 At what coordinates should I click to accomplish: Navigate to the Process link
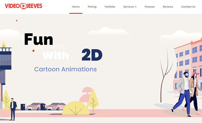click(149, 7)
